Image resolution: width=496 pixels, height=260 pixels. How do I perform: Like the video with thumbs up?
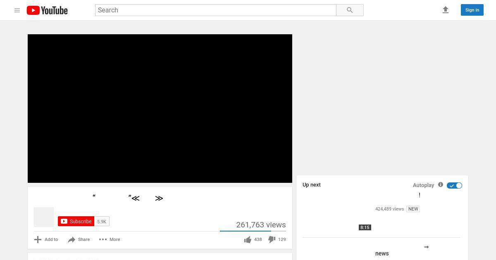point(248,239)
